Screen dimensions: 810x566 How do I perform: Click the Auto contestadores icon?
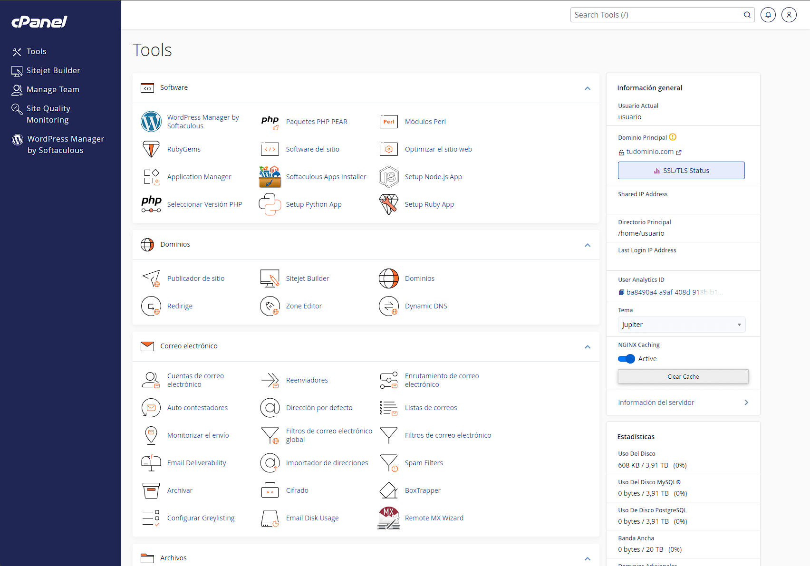point(151,408)
